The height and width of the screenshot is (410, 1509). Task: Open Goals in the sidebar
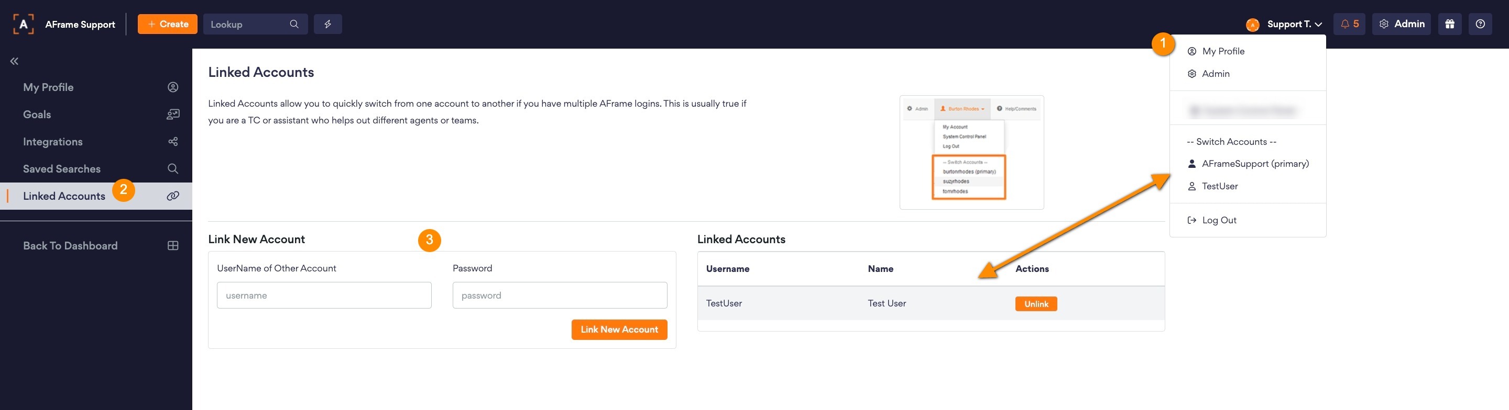96,115
